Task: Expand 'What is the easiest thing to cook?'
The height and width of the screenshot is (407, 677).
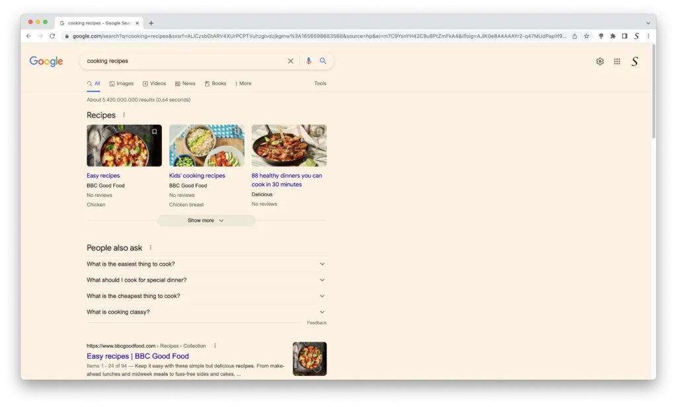Action: point(206,264)
